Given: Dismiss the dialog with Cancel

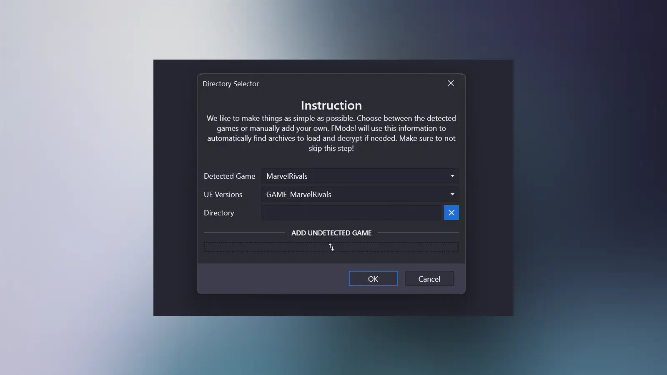Looking at the screenshot, I should pos(429,278).
